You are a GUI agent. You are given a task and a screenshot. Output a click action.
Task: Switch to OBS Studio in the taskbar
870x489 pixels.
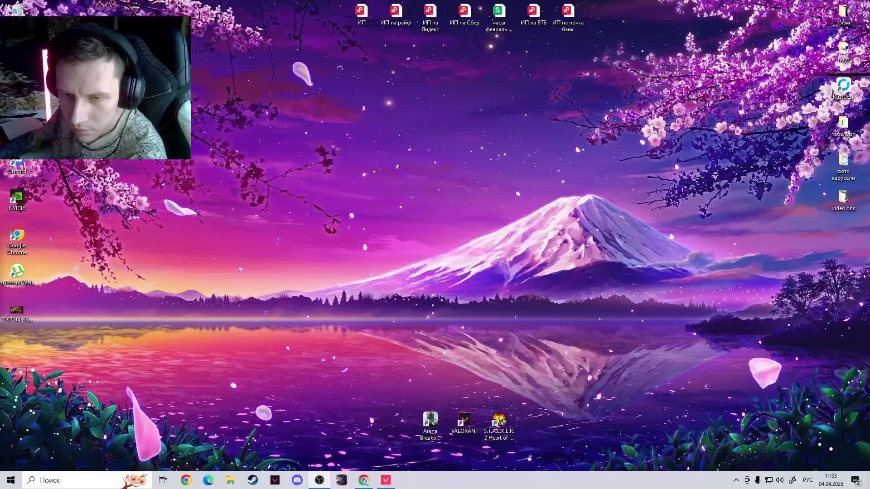[319, 480]
